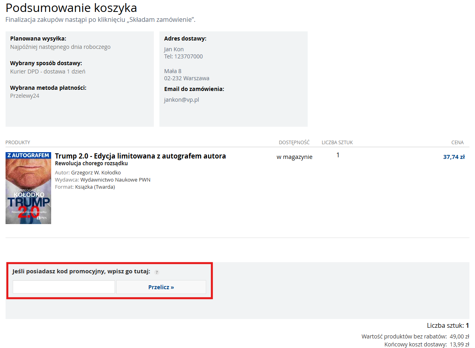Click the CENA column header
This screenshot has height=348, width=475.
(458, 142)
